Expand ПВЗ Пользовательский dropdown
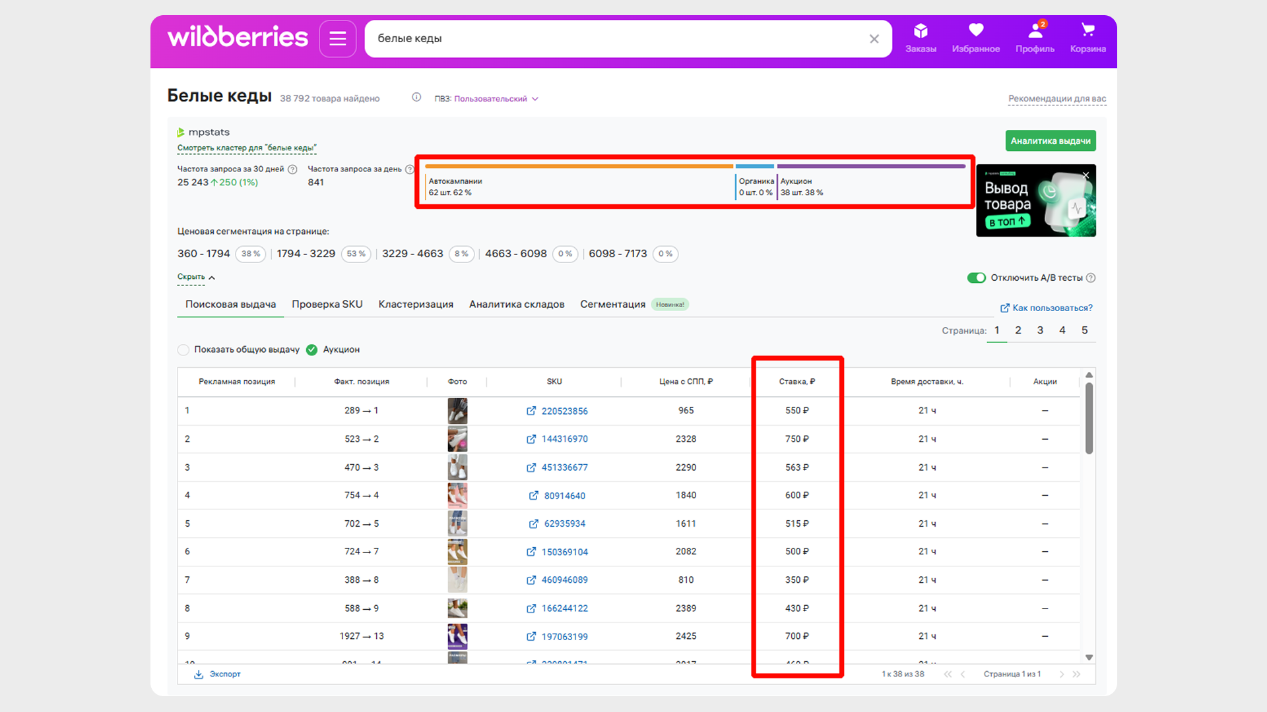Screen dimensions: 1267x712 click(x=535, y=99)
